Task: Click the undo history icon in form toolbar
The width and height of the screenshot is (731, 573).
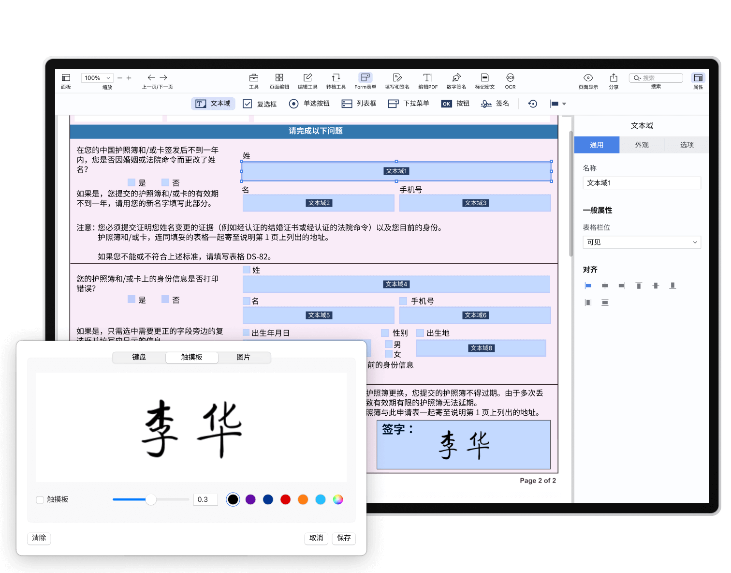Action: click(533, 104)
